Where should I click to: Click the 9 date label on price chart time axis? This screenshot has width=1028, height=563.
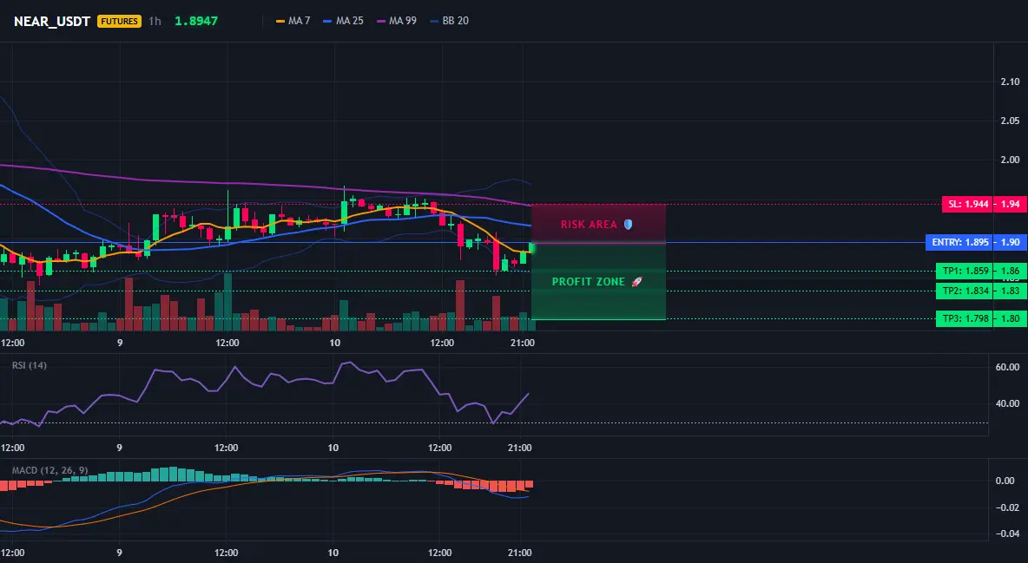(x=119, y=343)
